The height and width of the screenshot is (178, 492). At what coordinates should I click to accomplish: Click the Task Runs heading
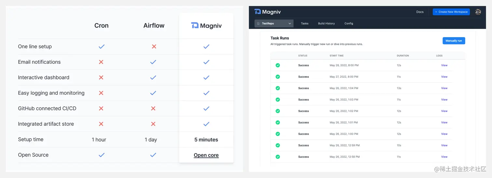click(x=280, y=38)
